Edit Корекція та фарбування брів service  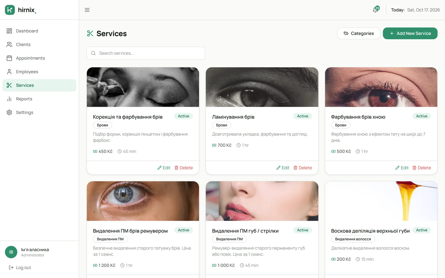(164, 168)
